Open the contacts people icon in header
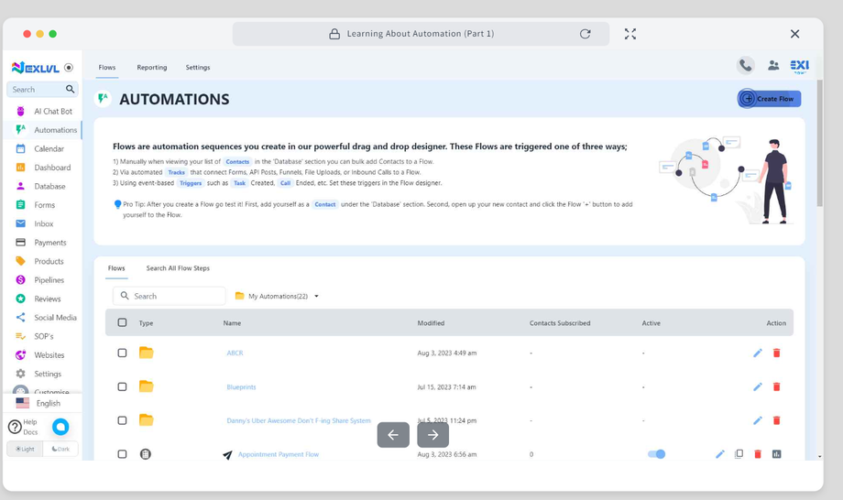 pos(773,65)
